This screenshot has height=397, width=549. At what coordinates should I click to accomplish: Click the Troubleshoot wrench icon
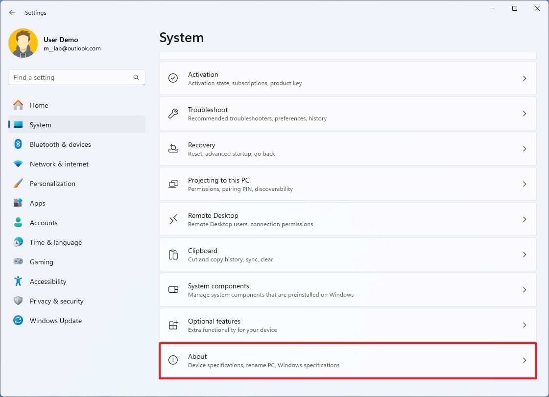coord(173,113)
